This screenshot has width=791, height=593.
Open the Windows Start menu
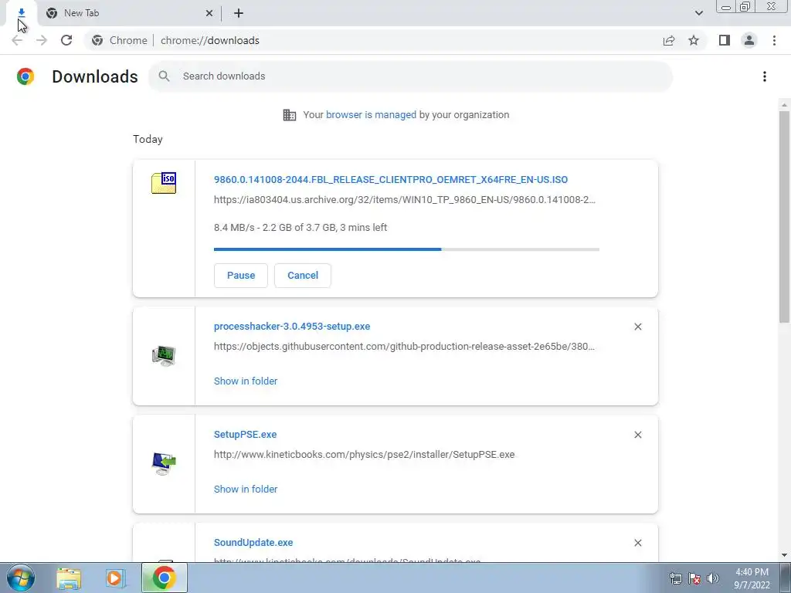coord(20,578)
